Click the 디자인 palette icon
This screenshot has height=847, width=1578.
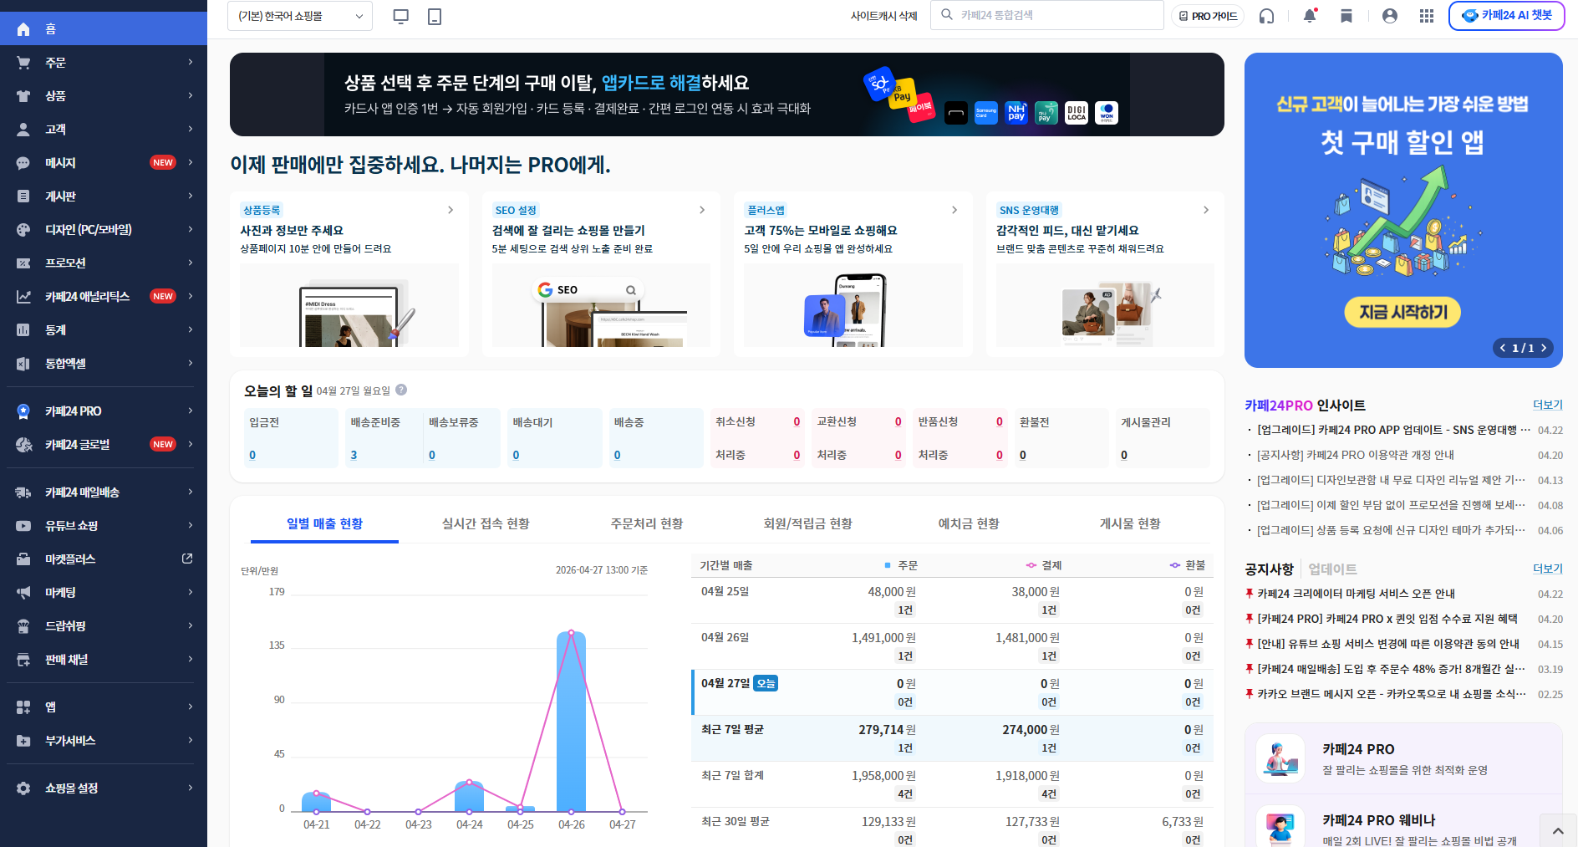click(23, 230)
